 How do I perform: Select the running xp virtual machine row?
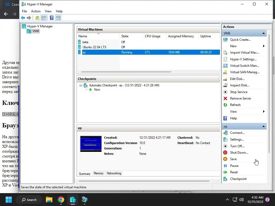(148, 52)
